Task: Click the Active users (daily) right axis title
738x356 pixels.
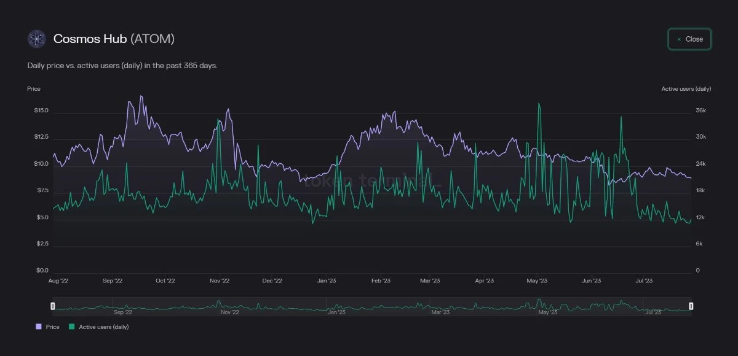Action: pos(686,89)
